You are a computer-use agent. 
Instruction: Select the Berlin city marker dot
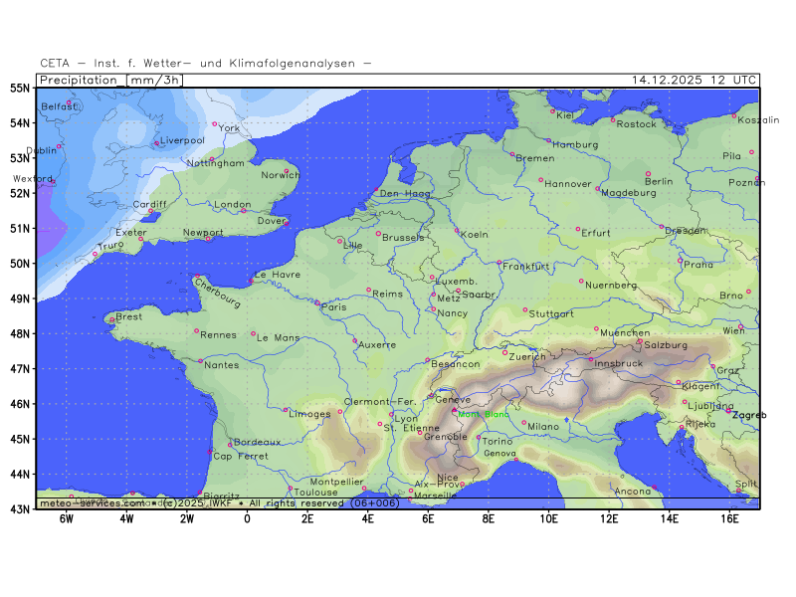pyautogui.click(x=648, y=173)
